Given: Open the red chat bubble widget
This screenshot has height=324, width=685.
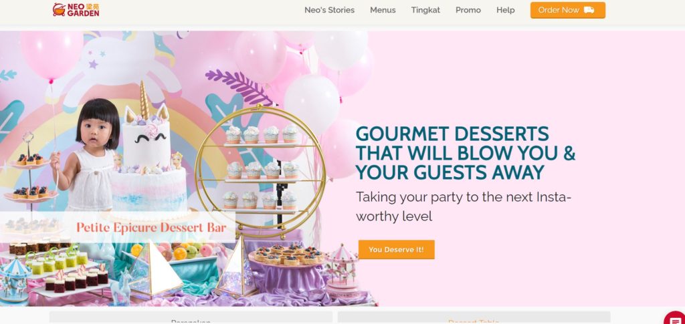Looking at the screenshot, I should click(676, 319).
